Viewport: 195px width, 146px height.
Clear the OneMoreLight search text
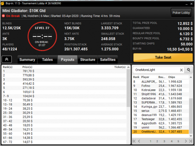pyautogui.click(x=181, y=70)
